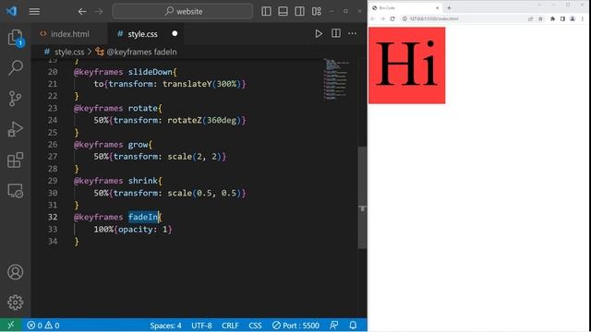Open Accounts menu in activity bar

coord(16,272)
